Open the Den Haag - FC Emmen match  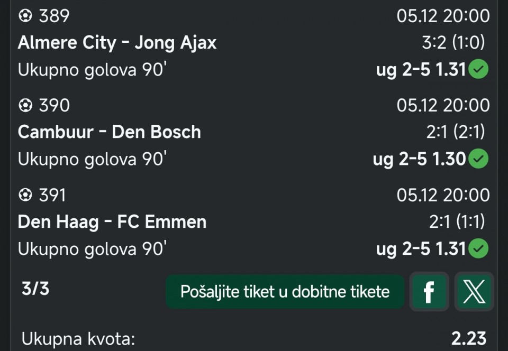click(x=112, y=221)
